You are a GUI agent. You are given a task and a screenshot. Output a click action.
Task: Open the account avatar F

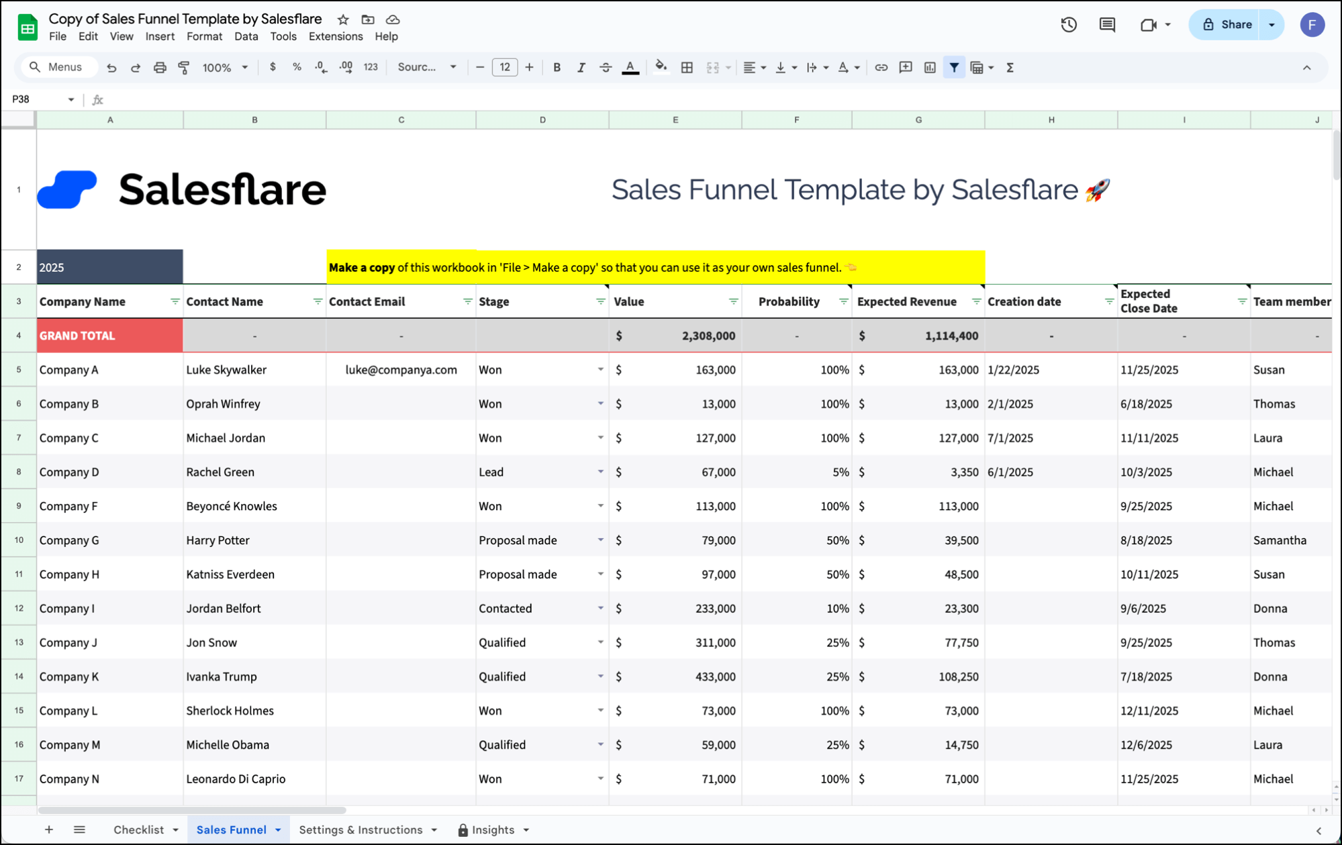pyautogui.click(x=1312, y=25)
